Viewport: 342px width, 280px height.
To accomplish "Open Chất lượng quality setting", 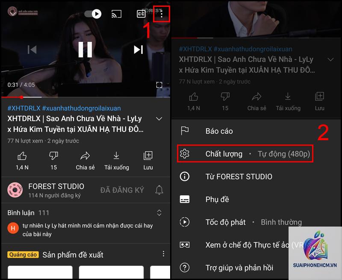I will coord(256,154).
